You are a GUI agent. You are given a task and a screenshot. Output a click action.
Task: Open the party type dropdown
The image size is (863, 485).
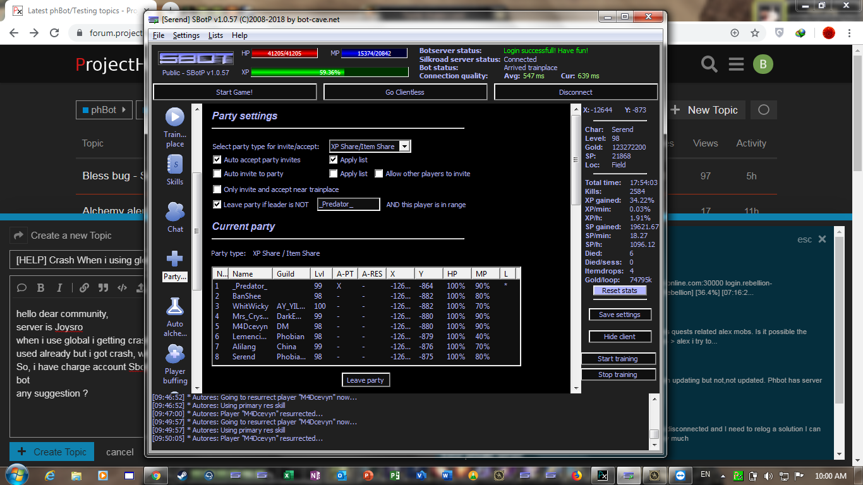coord(404,147)
